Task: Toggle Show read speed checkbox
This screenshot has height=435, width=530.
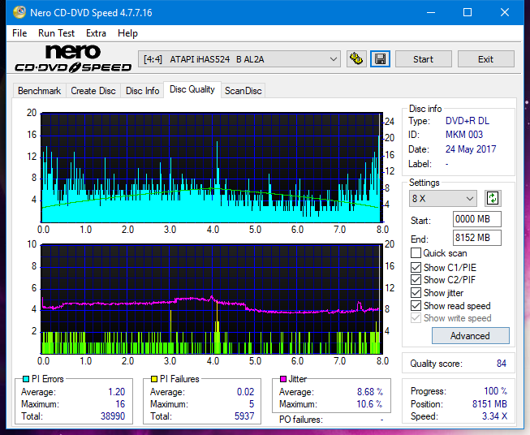Action: [416, 305]
